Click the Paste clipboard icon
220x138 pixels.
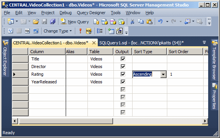point(149,22)
